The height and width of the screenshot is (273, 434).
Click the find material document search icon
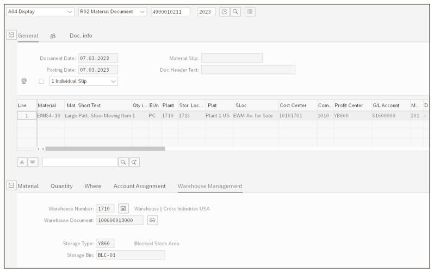coord(235,11)
